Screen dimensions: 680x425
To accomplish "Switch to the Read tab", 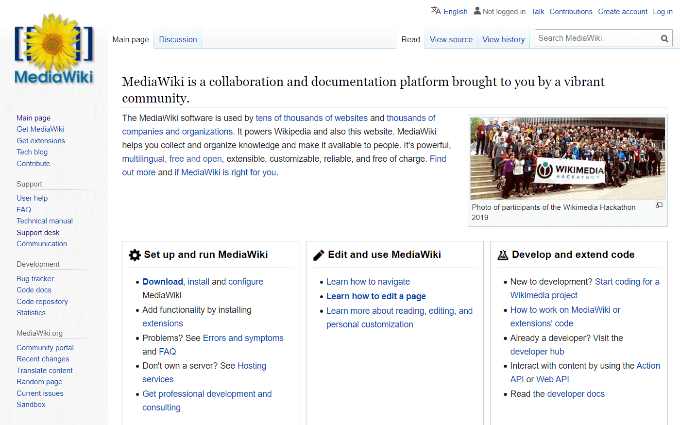I will [410, 39].
